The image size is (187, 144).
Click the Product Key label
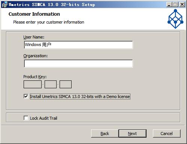pos(35,77)
